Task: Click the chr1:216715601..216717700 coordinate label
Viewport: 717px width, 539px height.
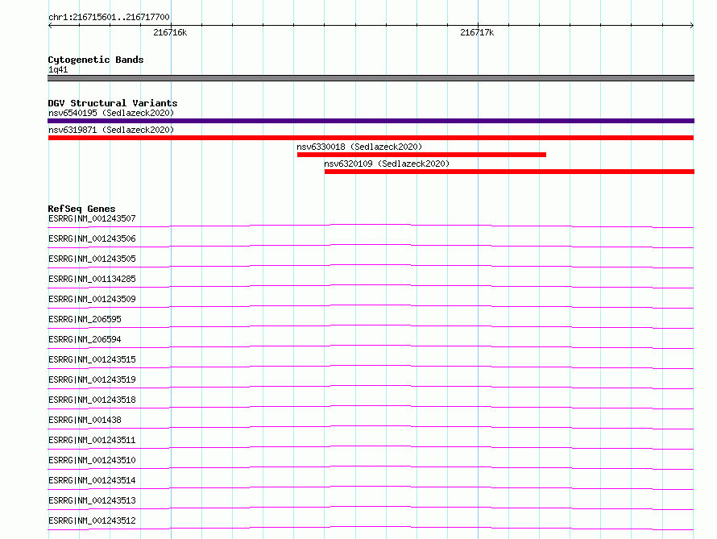Action: [x=109, y=17]
